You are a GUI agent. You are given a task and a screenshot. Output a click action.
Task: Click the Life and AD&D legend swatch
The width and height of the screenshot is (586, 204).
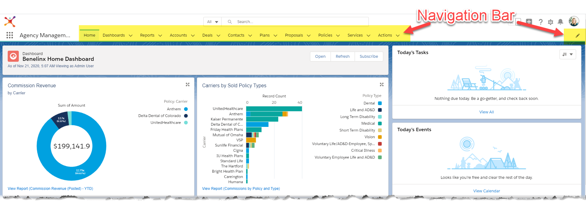(380, 110)
